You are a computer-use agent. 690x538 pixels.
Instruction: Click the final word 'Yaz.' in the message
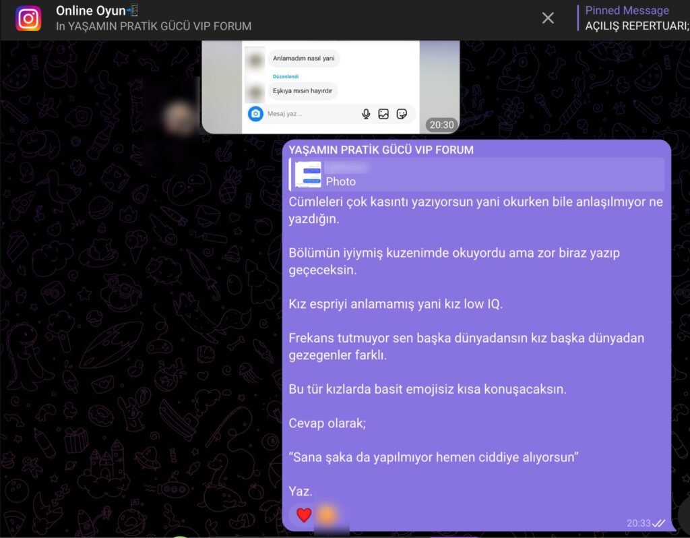[x=300, y=491]
